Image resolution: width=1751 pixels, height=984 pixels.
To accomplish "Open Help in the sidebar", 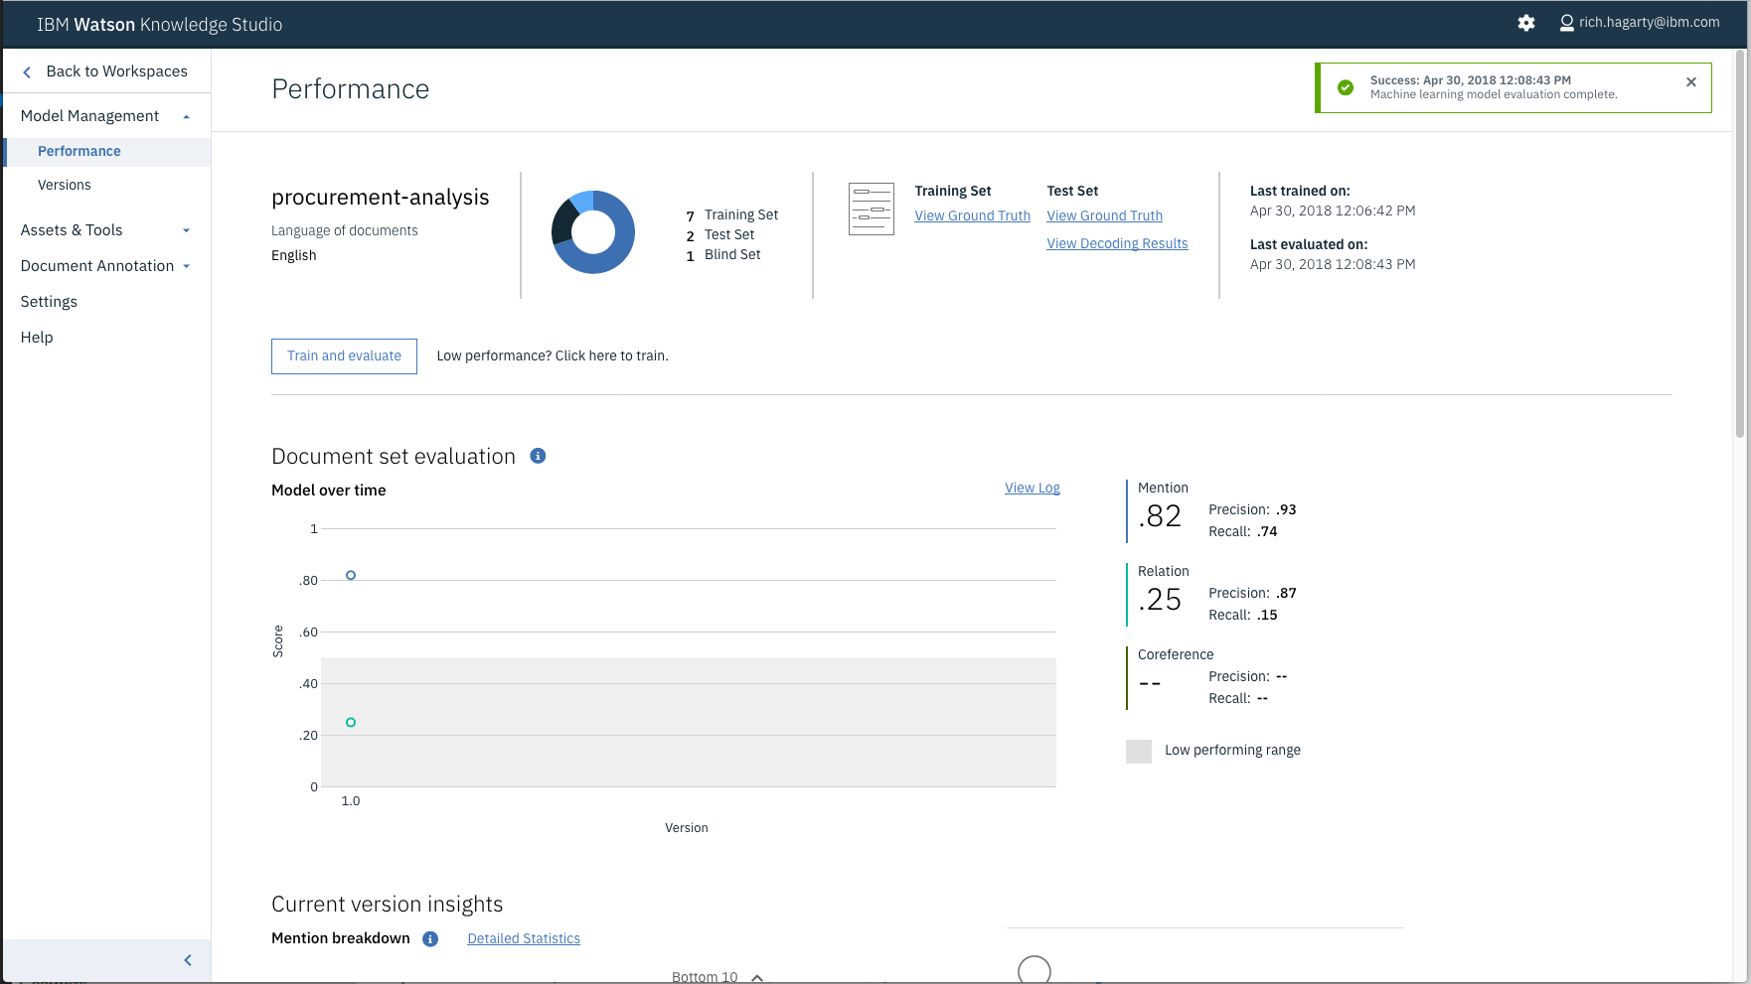I will pyautogui.click(x=37, y=338).
